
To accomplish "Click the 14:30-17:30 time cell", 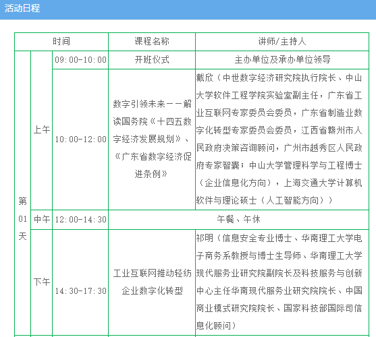I will pos(80,282).
